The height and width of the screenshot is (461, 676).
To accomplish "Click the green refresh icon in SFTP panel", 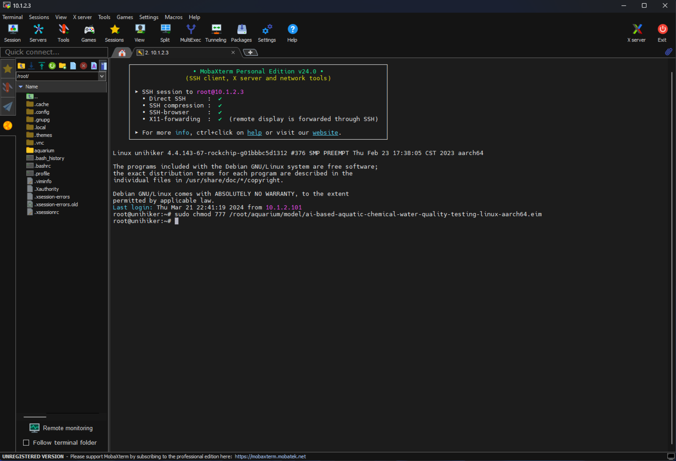I will tap(52, 66).
